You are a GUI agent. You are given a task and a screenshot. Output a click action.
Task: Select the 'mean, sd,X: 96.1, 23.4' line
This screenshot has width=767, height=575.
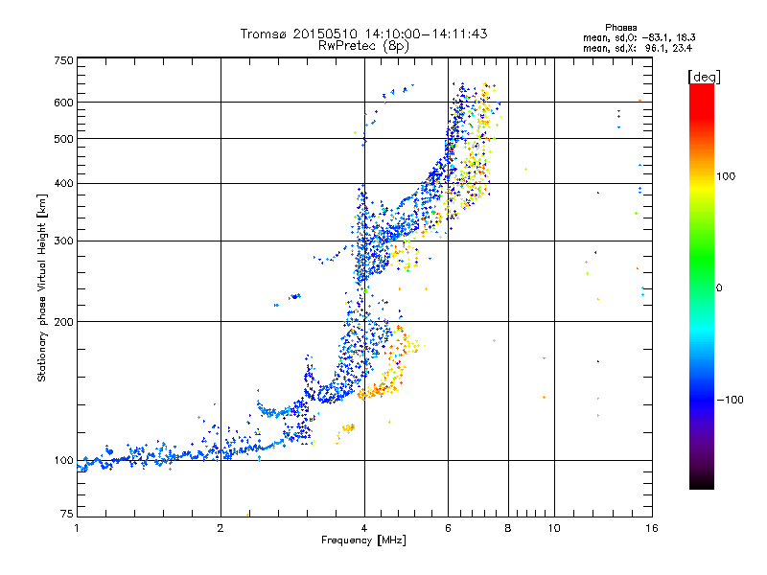(x=638, y=48)
